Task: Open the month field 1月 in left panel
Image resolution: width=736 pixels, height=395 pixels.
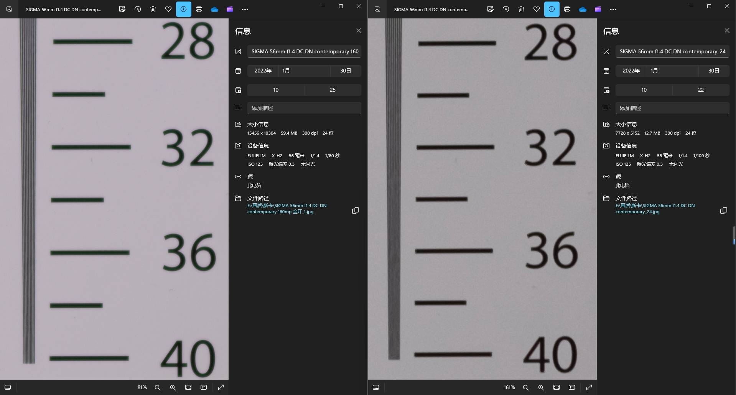Action: [304, 71]
